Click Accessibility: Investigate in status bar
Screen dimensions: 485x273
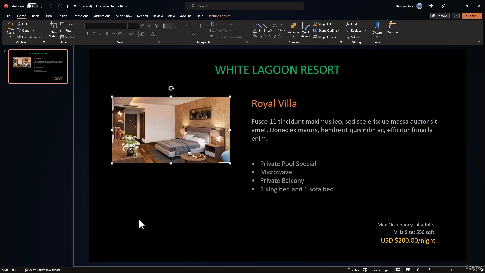42,270
